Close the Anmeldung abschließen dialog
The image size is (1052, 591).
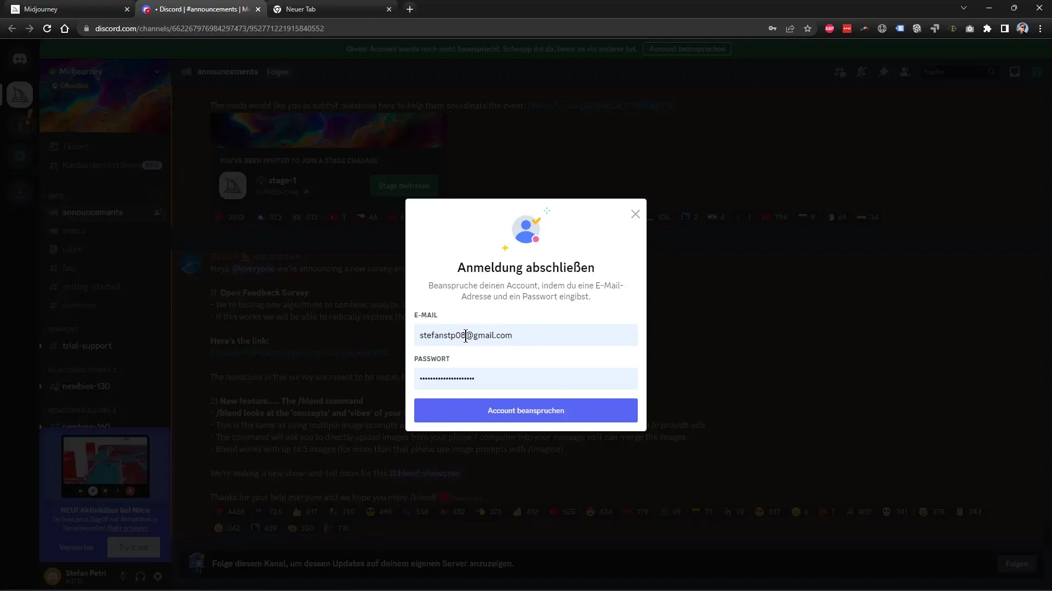[x=635, y=215]
